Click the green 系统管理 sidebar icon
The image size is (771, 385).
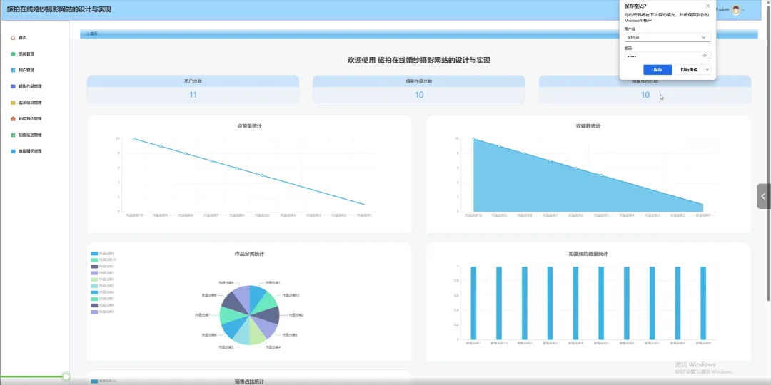[14, 54]
